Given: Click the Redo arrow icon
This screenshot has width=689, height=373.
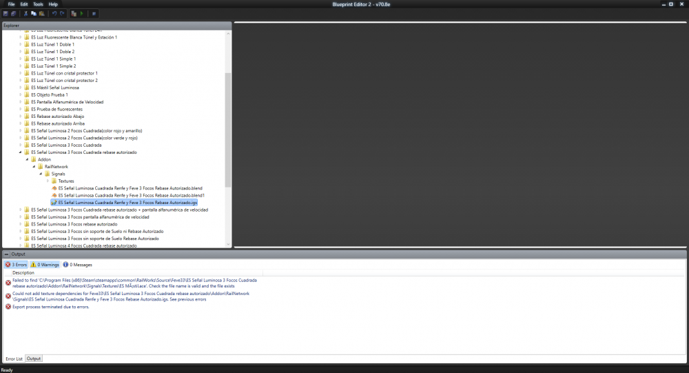Looking at the screenshot, I should pos(63,14).
